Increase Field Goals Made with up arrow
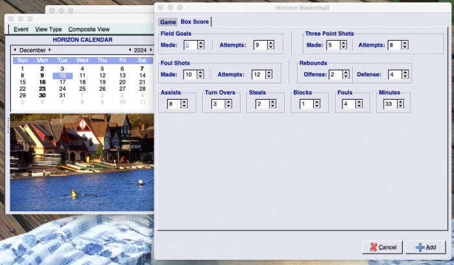The image size is (454, 265). (201, 43)
